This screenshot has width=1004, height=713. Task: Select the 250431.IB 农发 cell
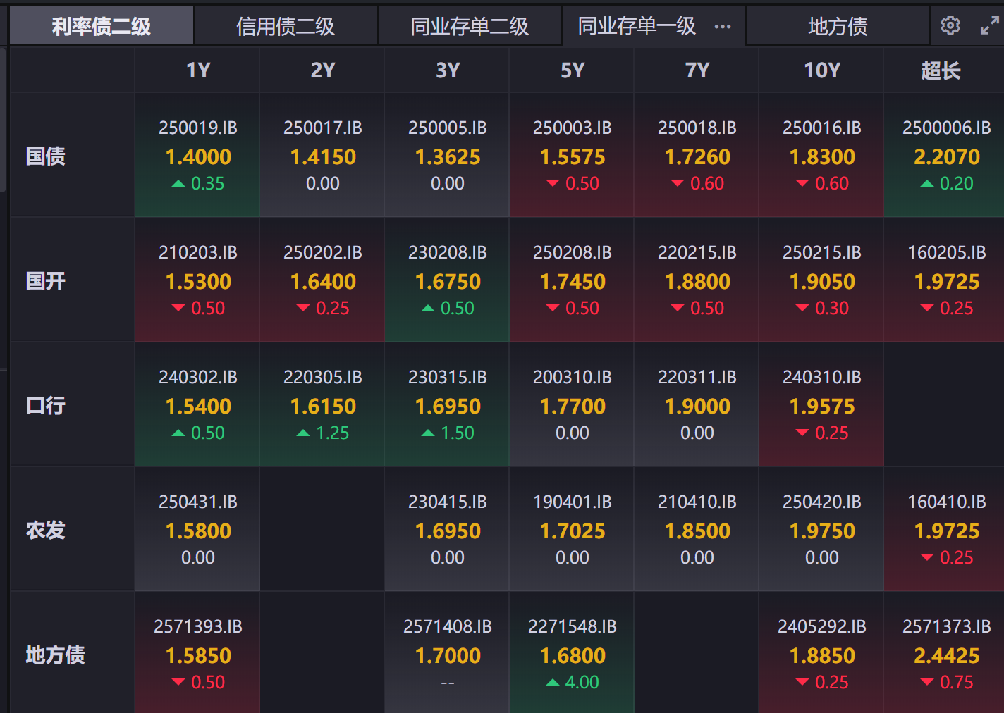(198, 529)
